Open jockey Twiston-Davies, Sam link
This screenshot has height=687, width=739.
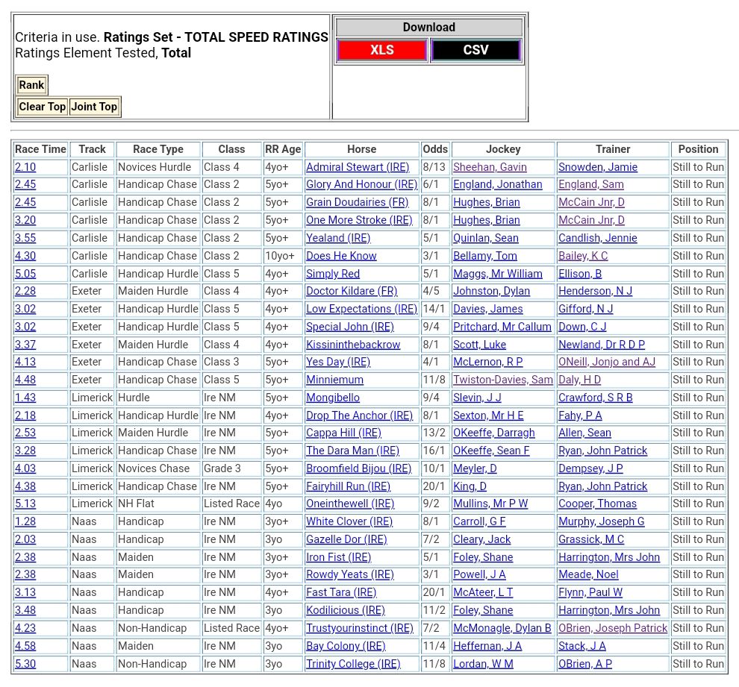point(503,380)
